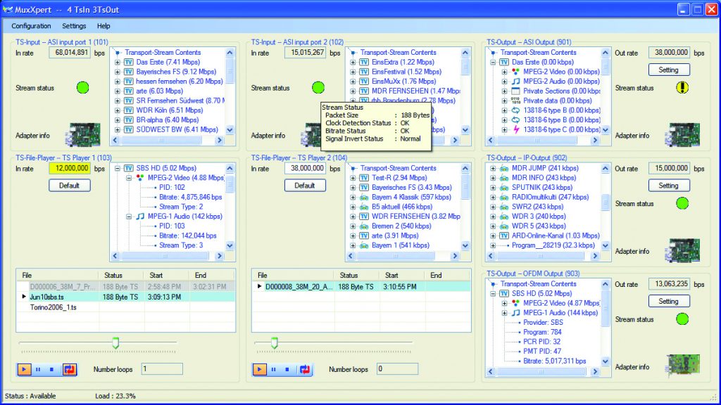Click the Private Sections icon in ASI Output

pos(516,91)
